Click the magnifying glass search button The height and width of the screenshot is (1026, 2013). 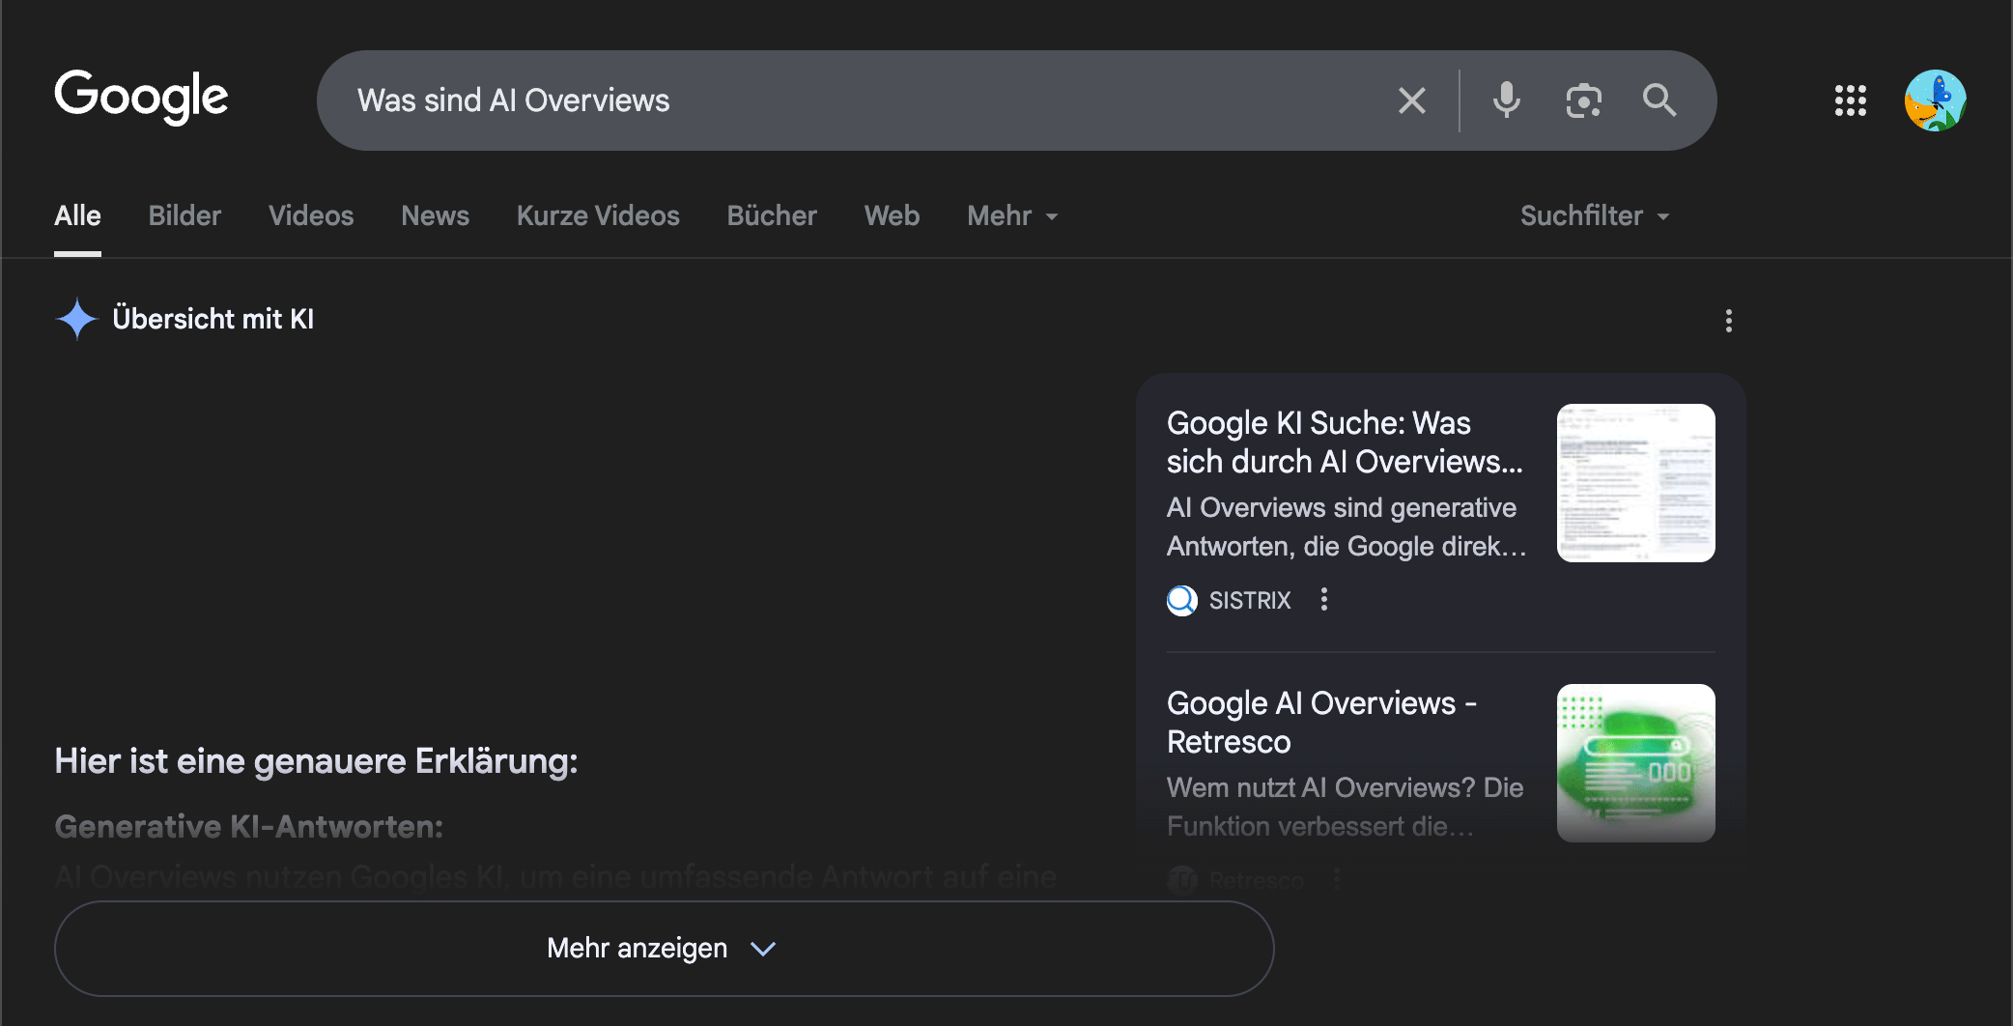[x=1659, y=100]
